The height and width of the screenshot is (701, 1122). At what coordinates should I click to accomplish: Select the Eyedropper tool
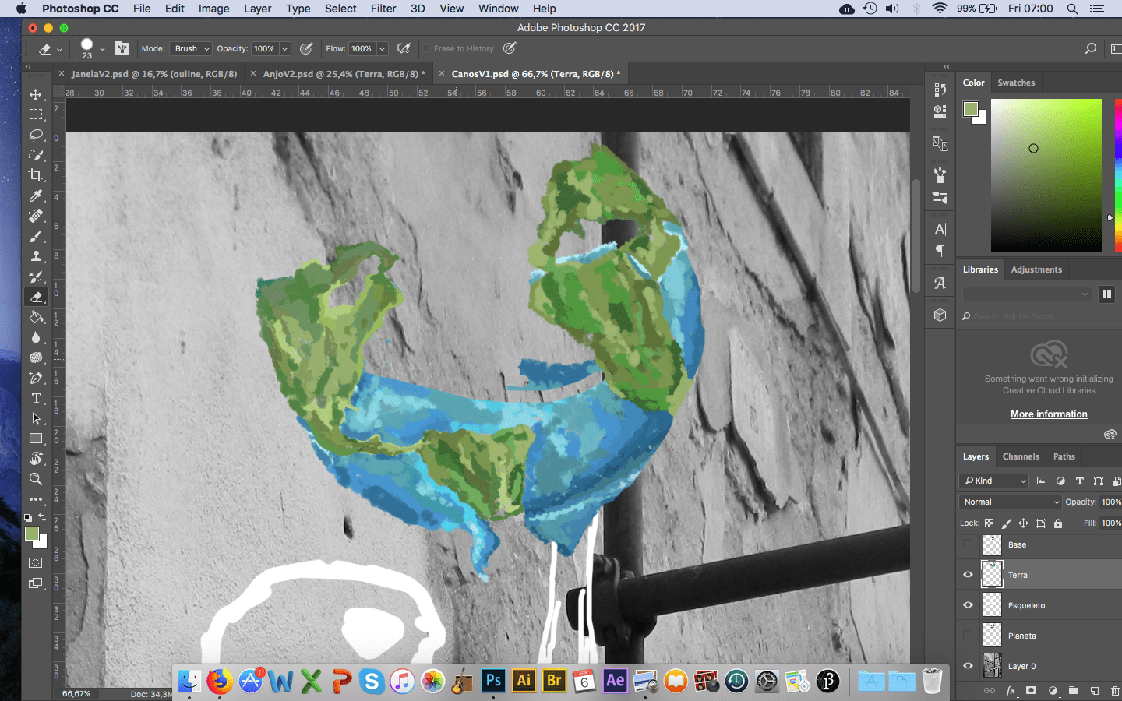point(36,196)
